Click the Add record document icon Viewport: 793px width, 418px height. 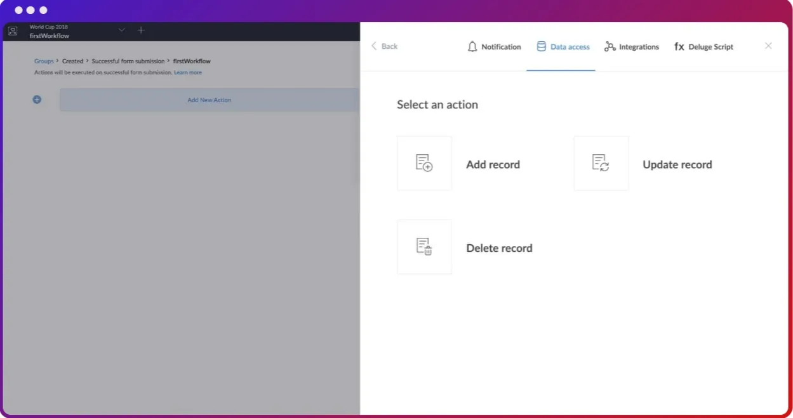coord(424,163)
